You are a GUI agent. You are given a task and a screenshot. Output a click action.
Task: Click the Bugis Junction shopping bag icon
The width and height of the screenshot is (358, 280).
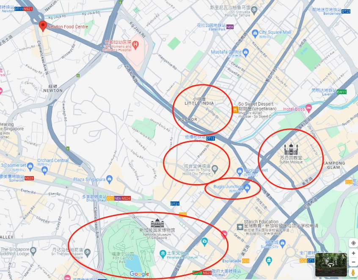pyautogui.click(x=247, y=188)
